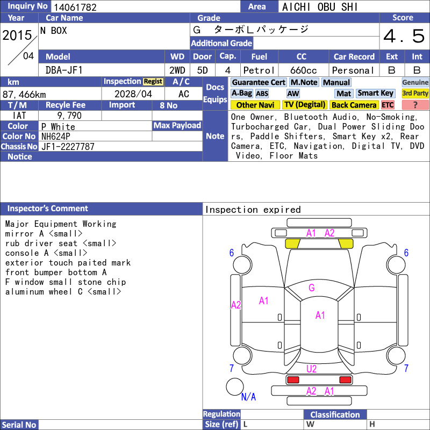The height and width of the screenshot is (430, 430).
Task: Click the TV (Degital) equipment tag
Action: click(x=305, y=105)
